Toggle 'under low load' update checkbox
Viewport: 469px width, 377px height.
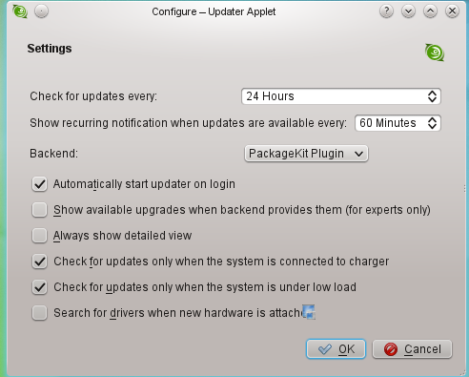[39, 287]
